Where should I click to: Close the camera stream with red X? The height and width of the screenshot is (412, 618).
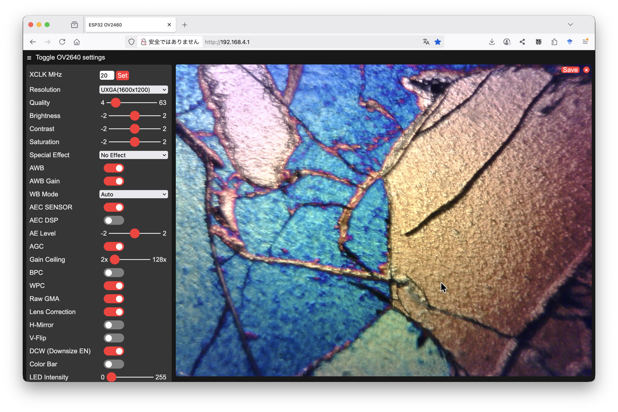point(586,70)
